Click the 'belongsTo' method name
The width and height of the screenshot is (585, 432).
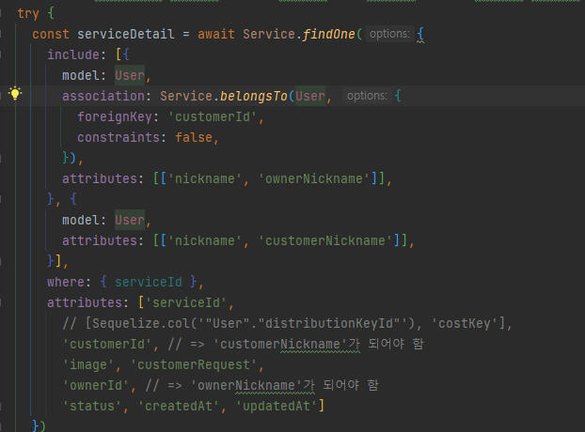254,96
